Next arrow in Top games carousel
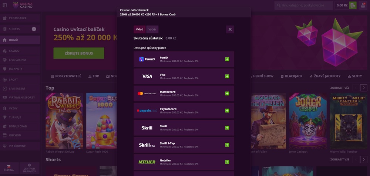Viewport: 370px width, 176px height. [364, 88]
